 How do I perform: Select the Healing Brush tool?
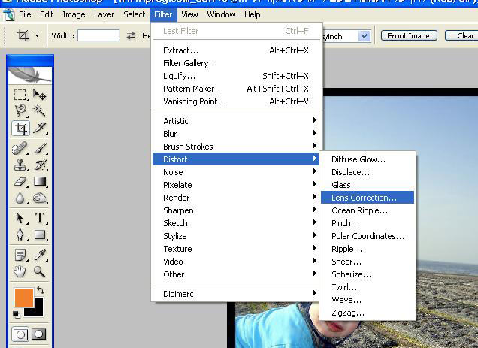click(20, 149)
